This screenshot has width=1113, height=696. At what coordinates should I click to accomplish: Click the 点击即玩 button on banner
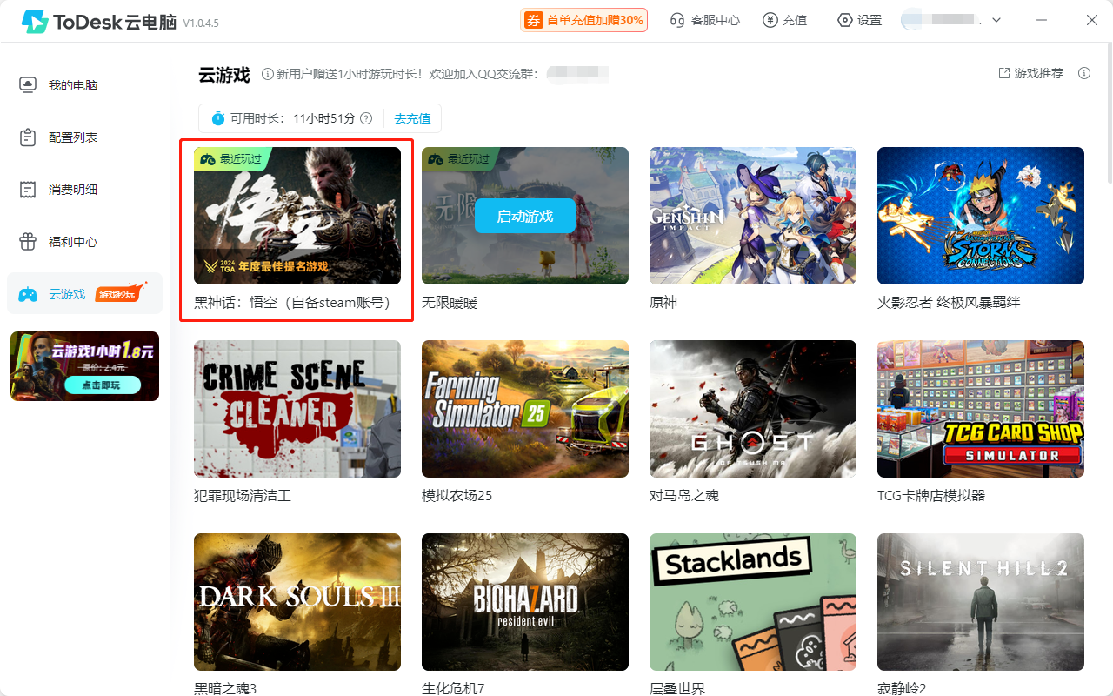[103, 385]
